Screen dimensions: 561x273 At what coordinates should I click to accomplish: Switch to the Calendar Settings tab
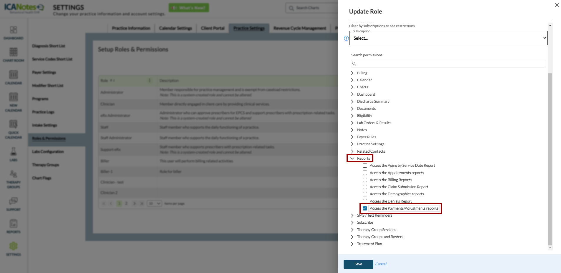tap(176, 28)
